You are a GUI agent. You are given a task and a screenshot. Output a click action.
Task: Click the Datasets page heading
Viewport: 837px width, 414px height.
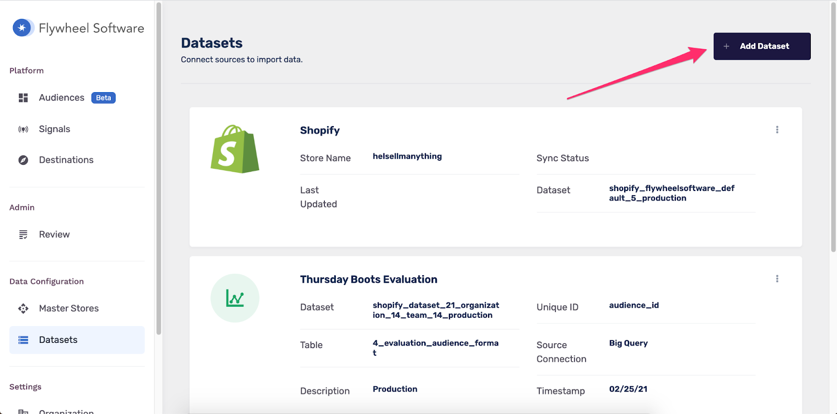pos(212,43)
